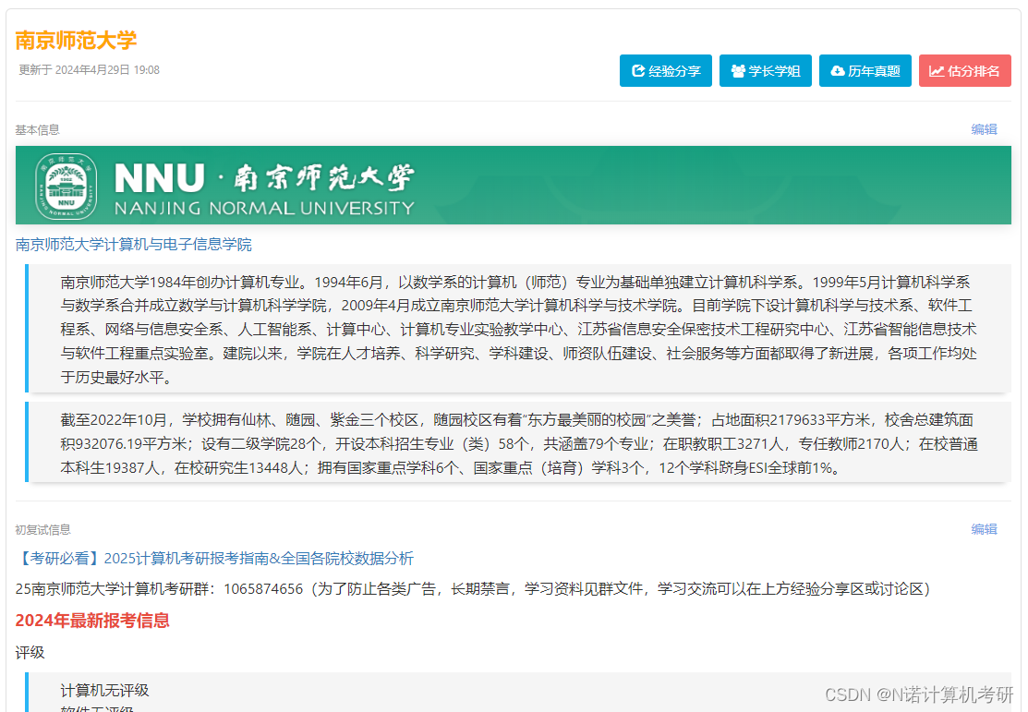This screenshot has width=1028, height=712.
Task: Click the 2024年最新报考信息 red heading
Action: click(x=92, y=621)
